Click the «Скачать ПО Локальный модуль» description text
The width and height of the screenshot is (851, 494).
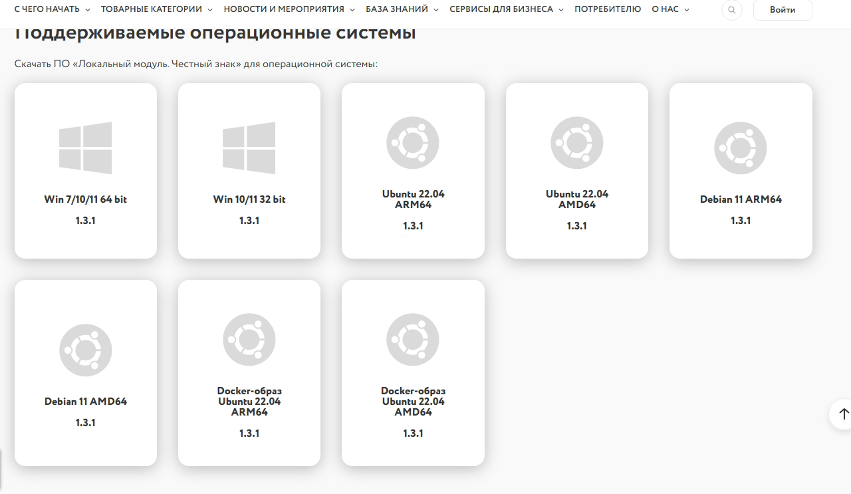(196, 64)
